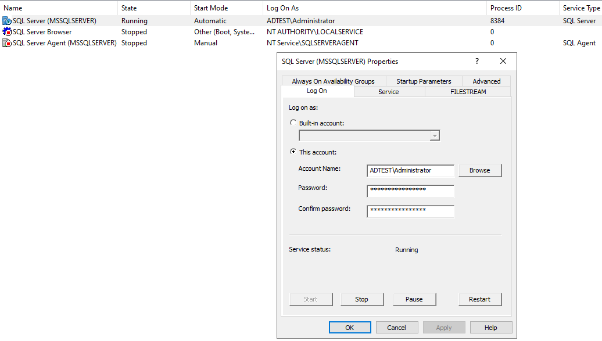The width and height of the screenshot is (602, 341).
Task: Go to the Advanced tab
Action: tap(486, 81)
